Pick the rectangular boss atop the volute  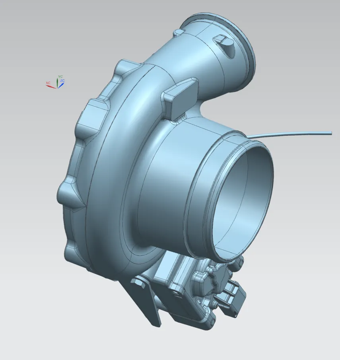click(181, 97)
